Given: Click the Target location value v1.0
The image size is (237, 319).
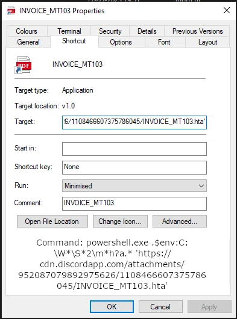Looking at the screenshot, I should coord(68,106).
